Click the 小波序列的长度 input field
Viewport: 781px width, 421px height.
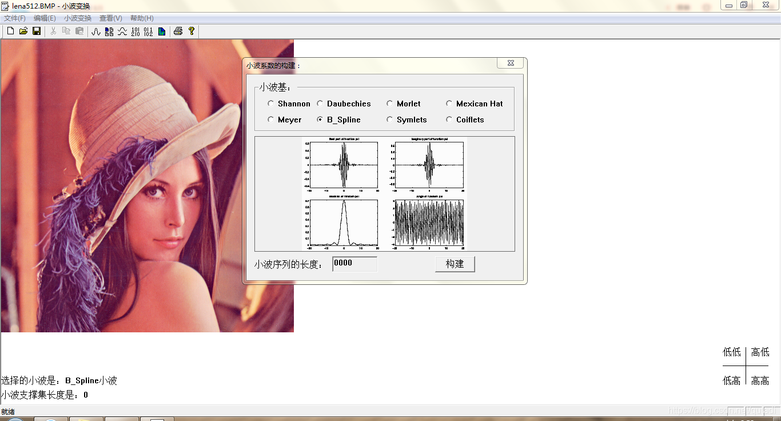(x=354, y=264)
